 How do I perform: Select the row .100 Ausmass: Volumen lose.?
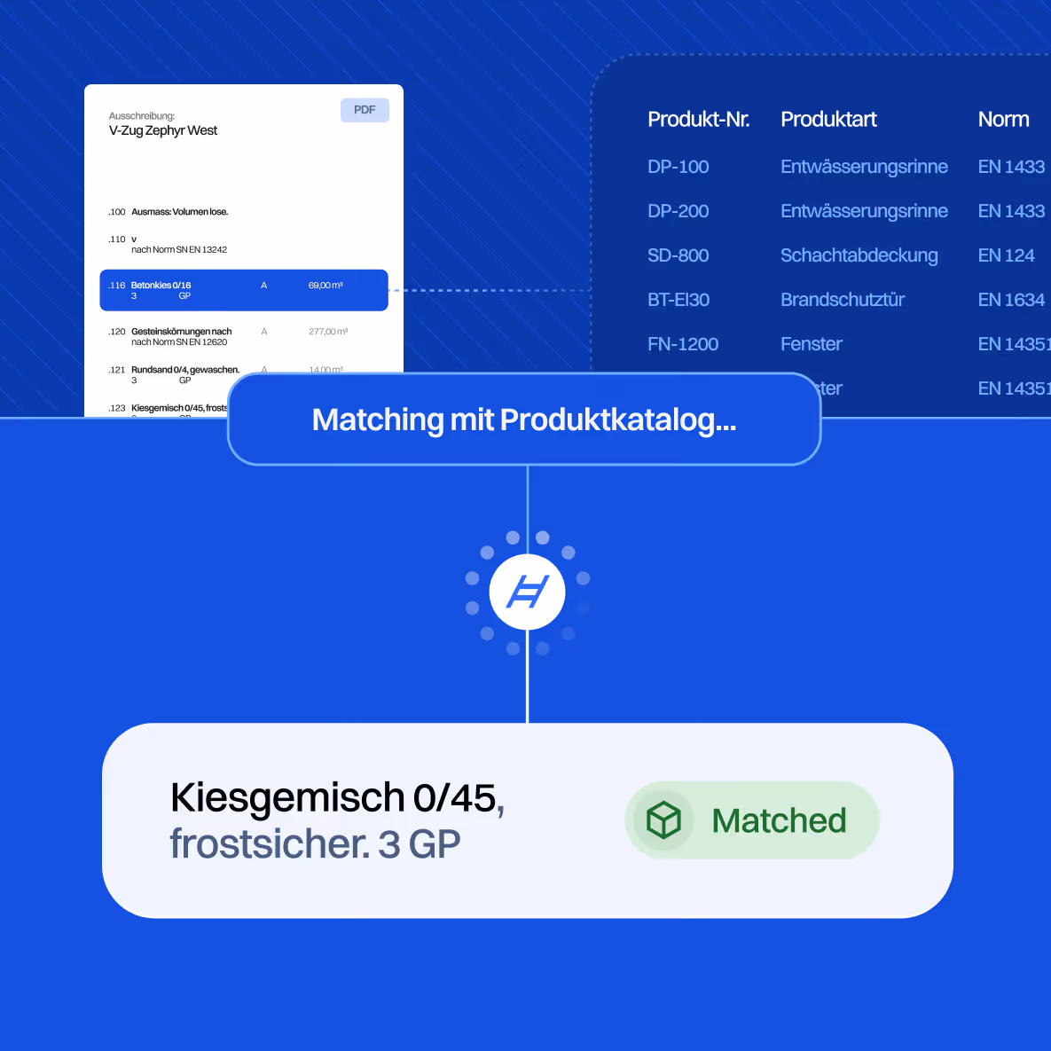[x=169, y=212]
